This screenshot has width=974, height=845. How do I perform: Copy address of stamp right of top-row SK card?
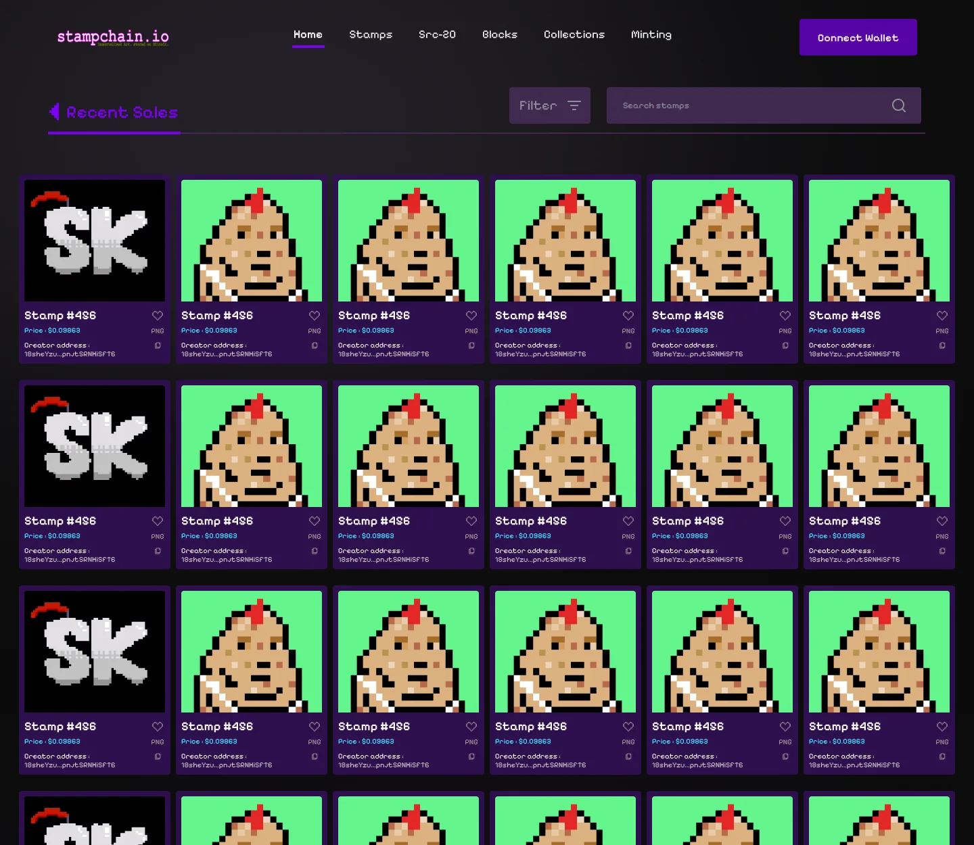coord(315,345)
